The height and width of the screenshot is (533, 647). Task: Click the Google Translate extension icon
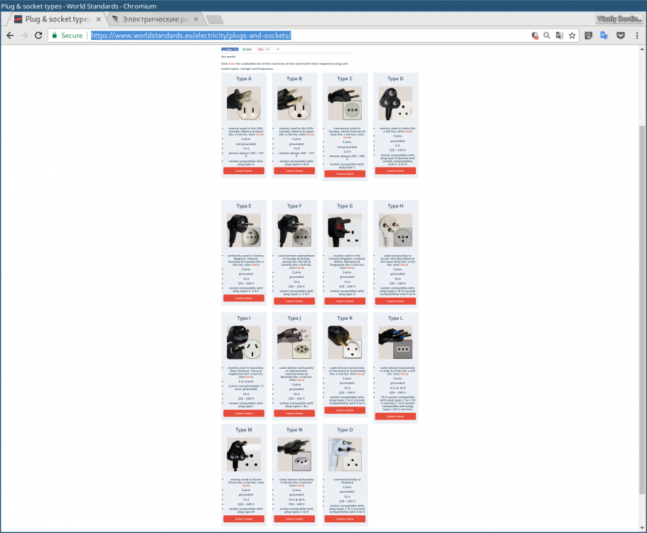[605, 35]
